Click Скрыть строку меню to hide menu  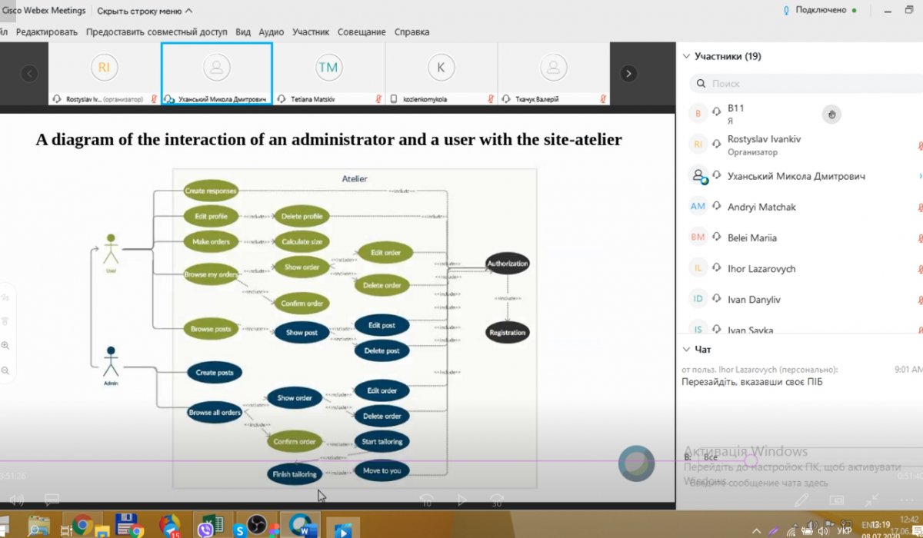pyautogui.click(x=145, y=11)
